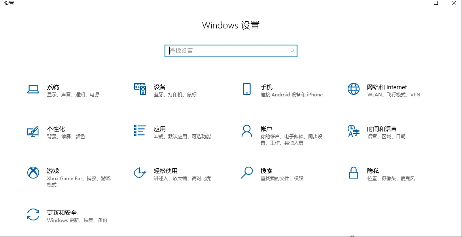Click the text 蓝牙、打印机、鼠标

[x=175, y=95]
